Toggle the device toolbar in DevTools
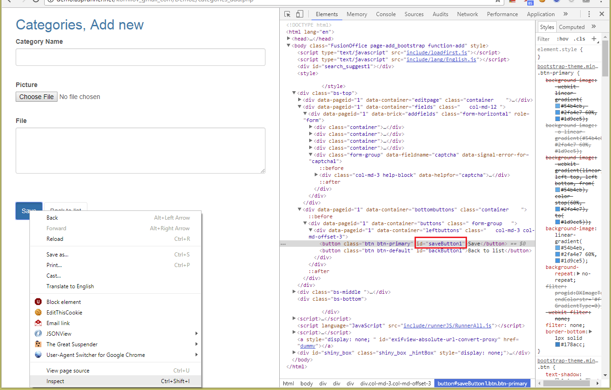 pyautogui.click(x=301, y=14)
